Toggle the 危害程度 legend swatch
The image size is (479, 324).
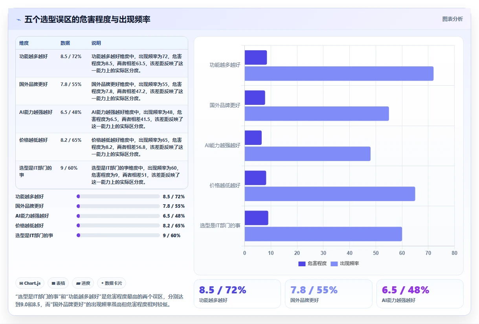coord(302,264)
